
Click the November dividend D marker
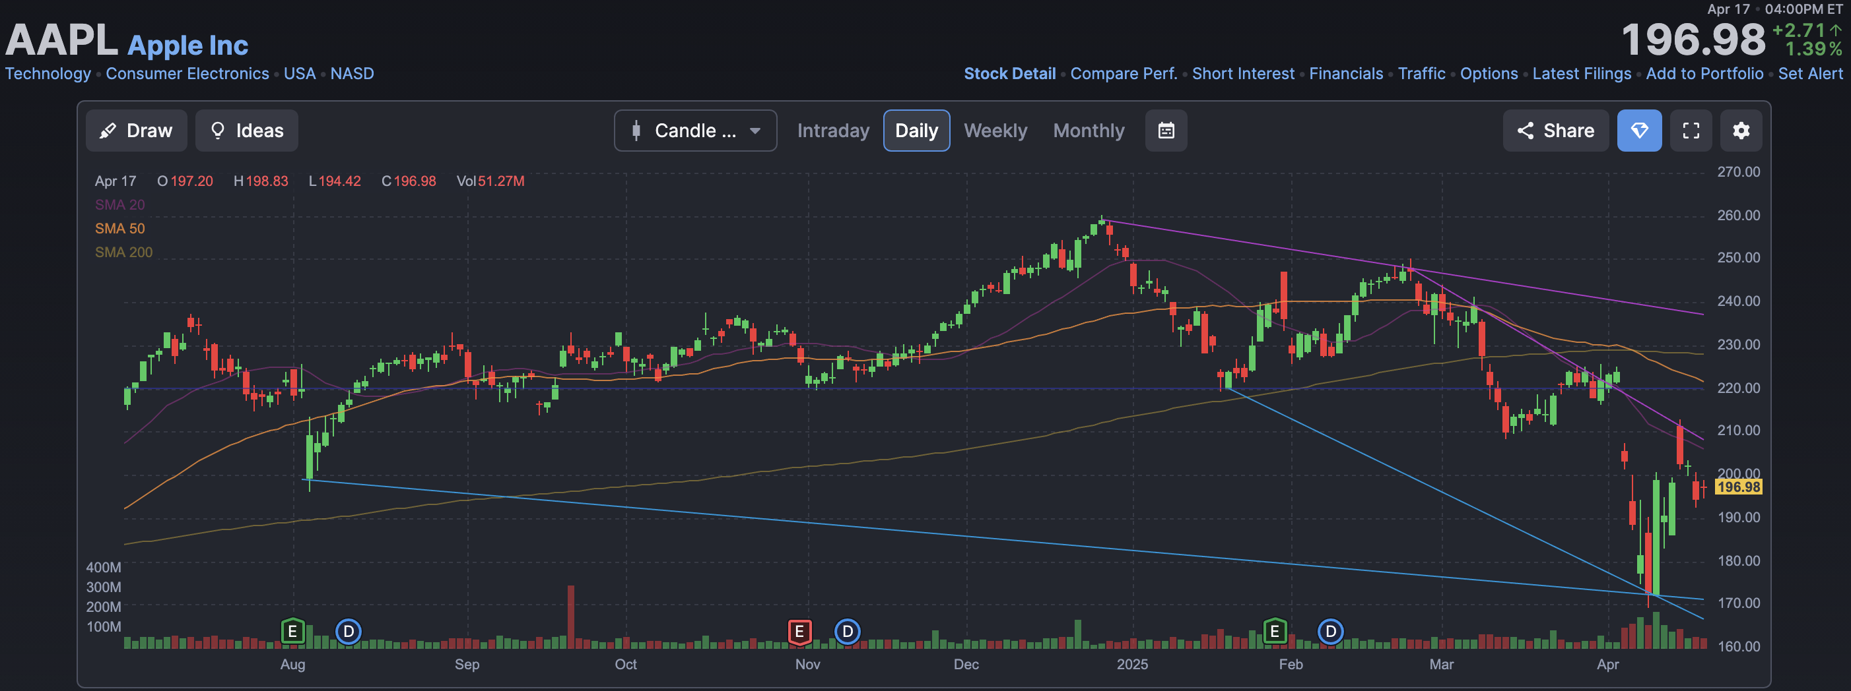847,632
